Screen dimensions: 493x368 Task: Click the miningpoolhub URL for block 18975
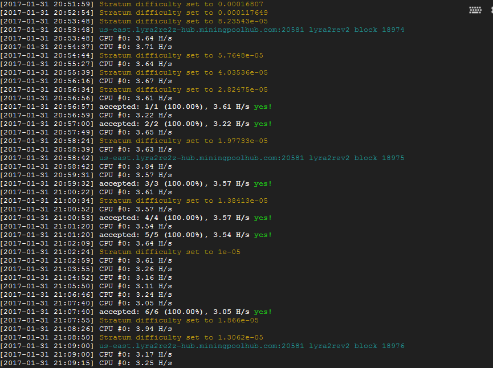(x=202, y=158)
